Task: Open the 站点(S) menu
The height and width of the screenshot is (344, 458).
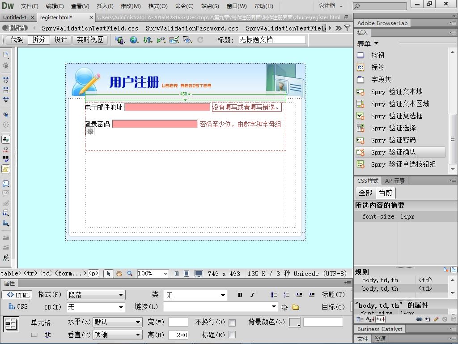Action: pyautogui.click(x=210, y=6)
